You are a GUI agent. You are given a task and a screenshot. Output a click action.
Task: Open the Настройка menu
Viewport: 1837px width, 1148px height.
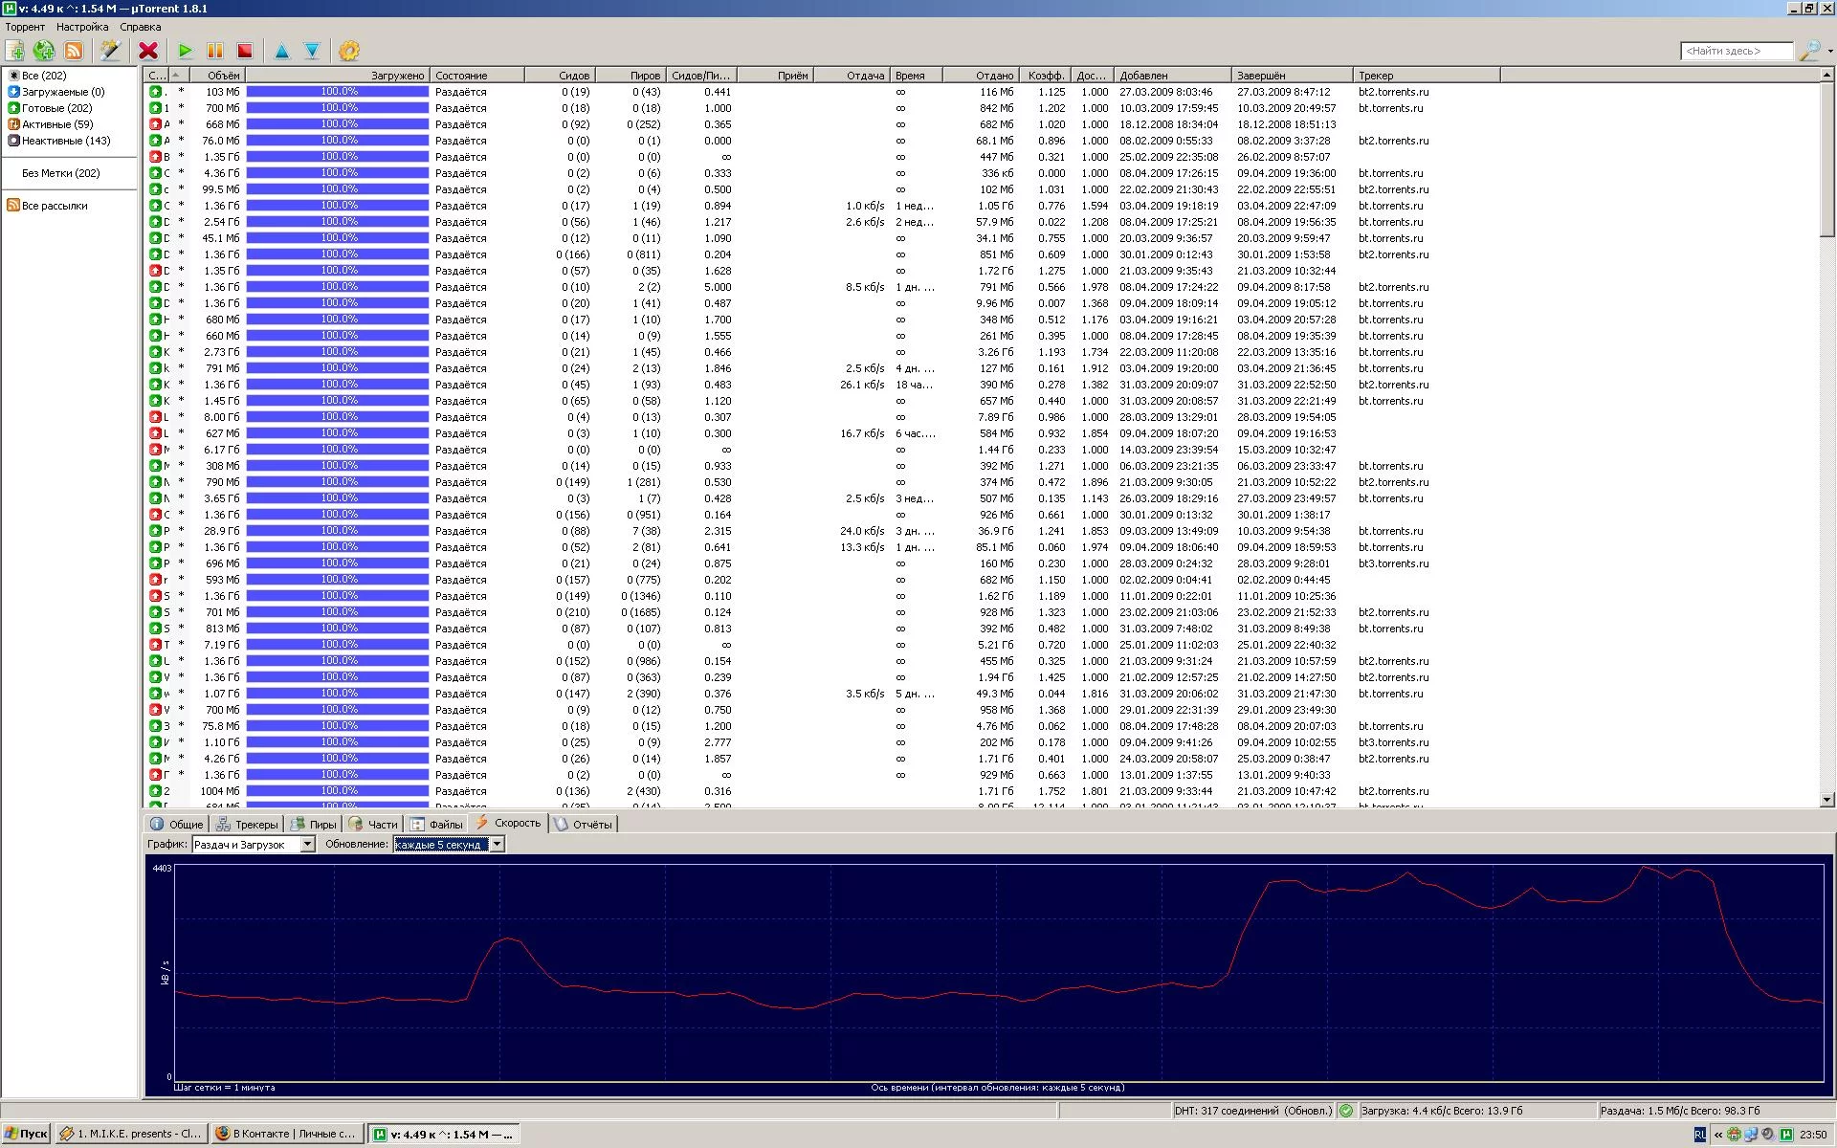tap(81, 27)
